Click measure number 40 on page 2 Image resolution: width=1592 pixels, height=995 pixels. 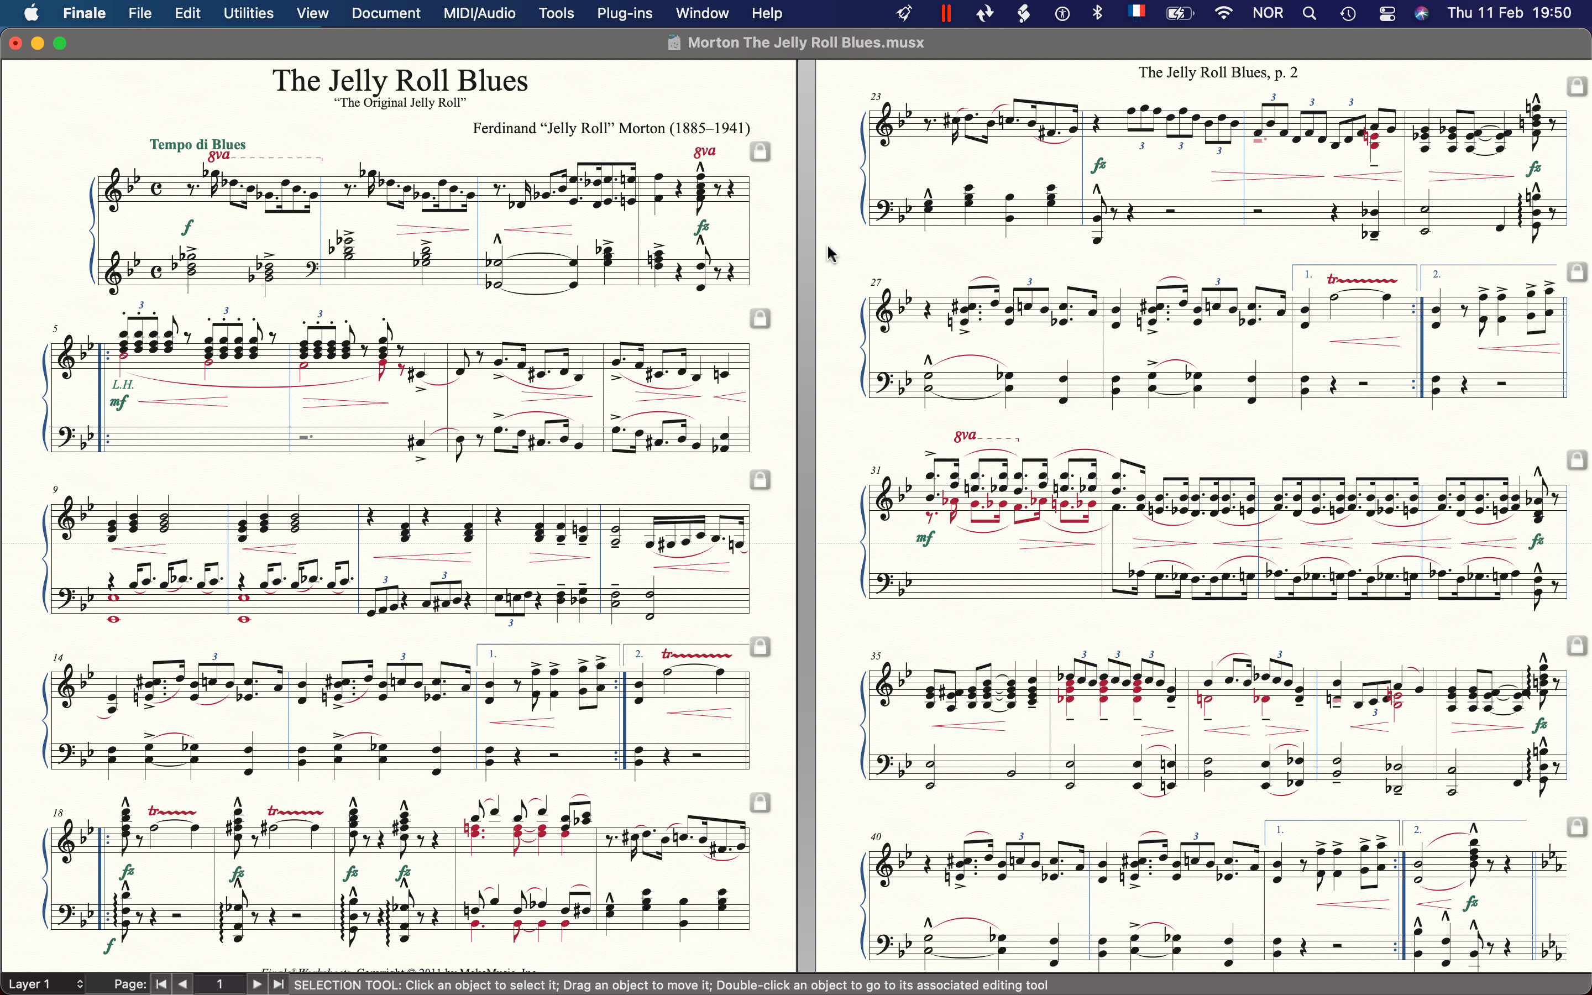click(876, 837)
